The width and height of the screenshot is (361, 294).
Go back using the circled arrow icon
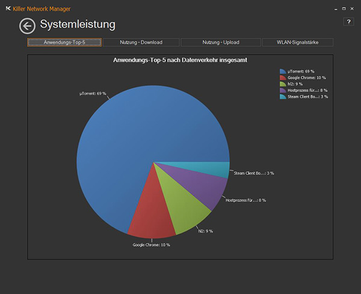coord(27,26)
